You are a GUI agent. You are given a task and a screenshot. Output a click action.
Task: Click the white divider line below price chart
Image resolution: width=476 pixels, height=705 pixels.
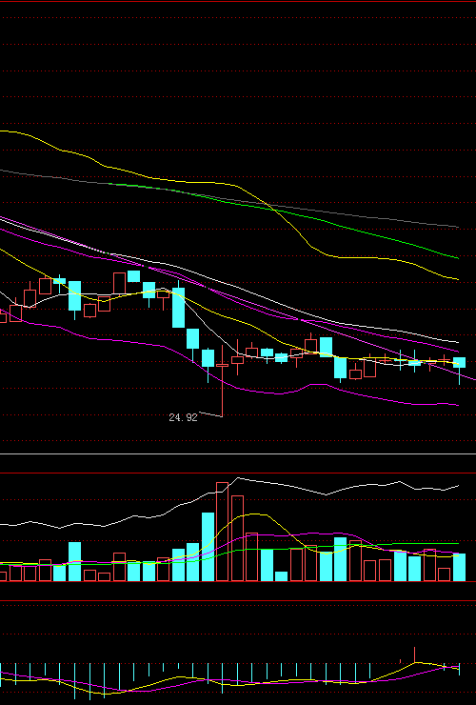click(238, 454)
